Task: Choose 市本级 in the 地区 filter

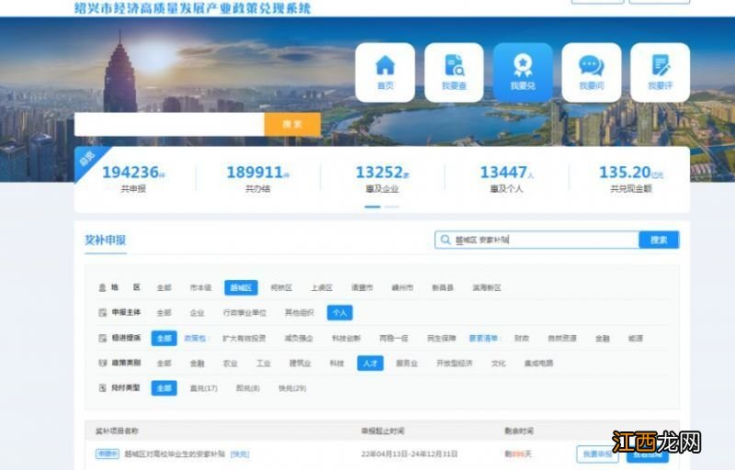Action: [x=200, y=288]
